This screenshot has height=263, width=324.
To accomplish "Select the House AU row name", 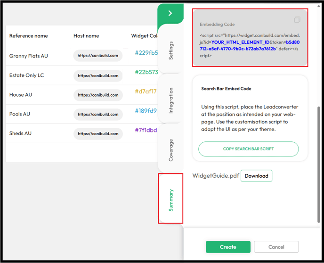I will (x=21, y=95).
